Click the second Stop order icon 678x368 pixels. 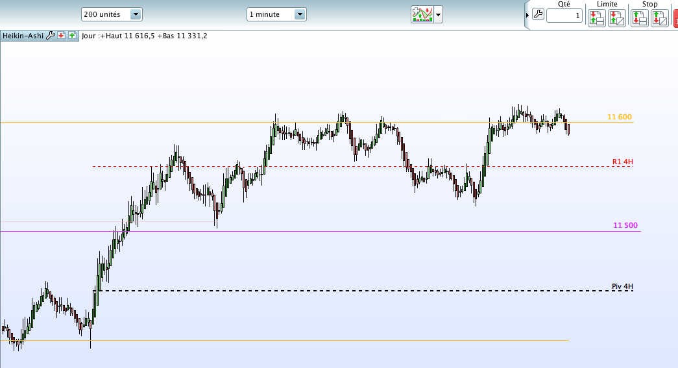(x=660, y=18)
